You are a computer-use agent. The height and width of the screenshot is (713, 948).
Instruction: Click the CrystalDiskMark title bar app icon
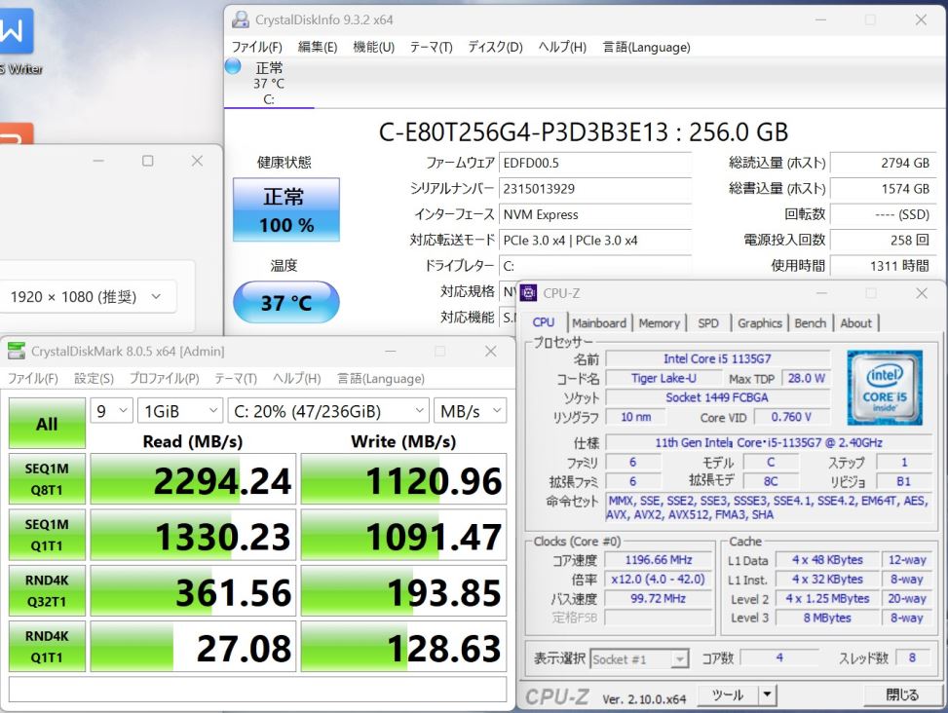17,351
